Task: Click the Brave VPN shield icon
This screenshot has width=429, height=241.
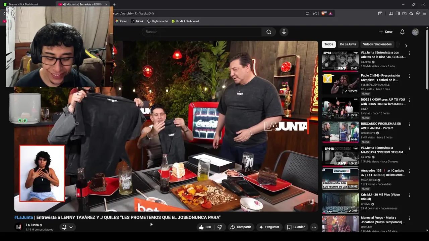Action: pyautogui.click(x=418, y=13)
